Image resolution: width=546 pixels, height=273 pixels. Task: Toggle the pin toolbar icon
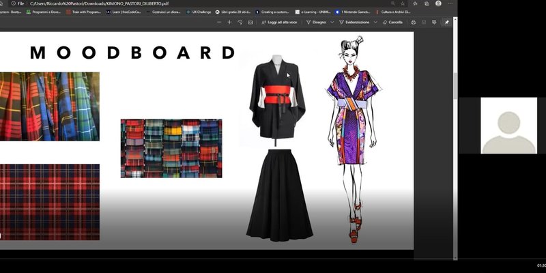tap(447, 22)
